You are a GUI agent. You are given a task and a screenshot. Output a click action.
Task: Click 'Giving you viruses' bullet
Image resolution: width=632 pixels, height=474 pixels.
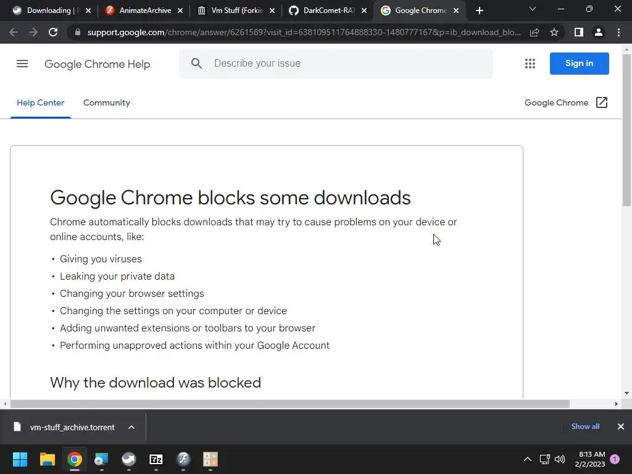coord(101,259)
